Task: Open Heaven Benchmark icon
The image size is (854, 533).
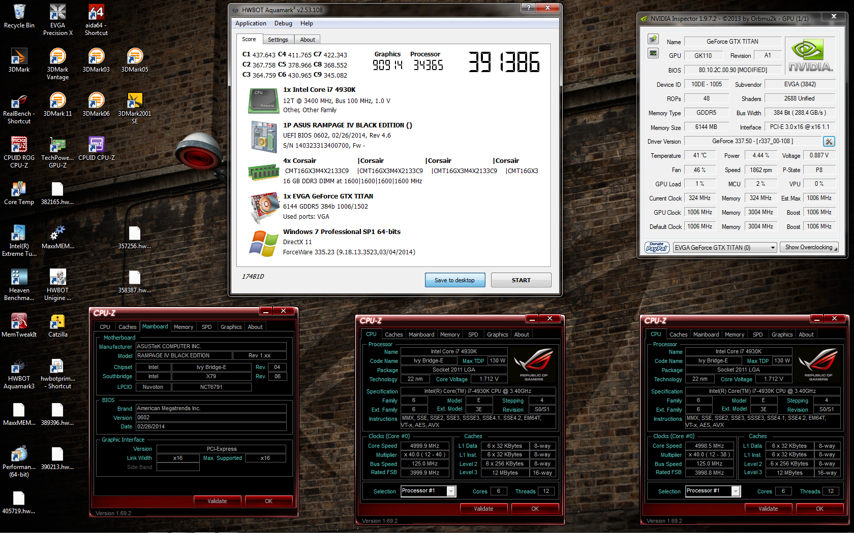Action: coord(19,285)
